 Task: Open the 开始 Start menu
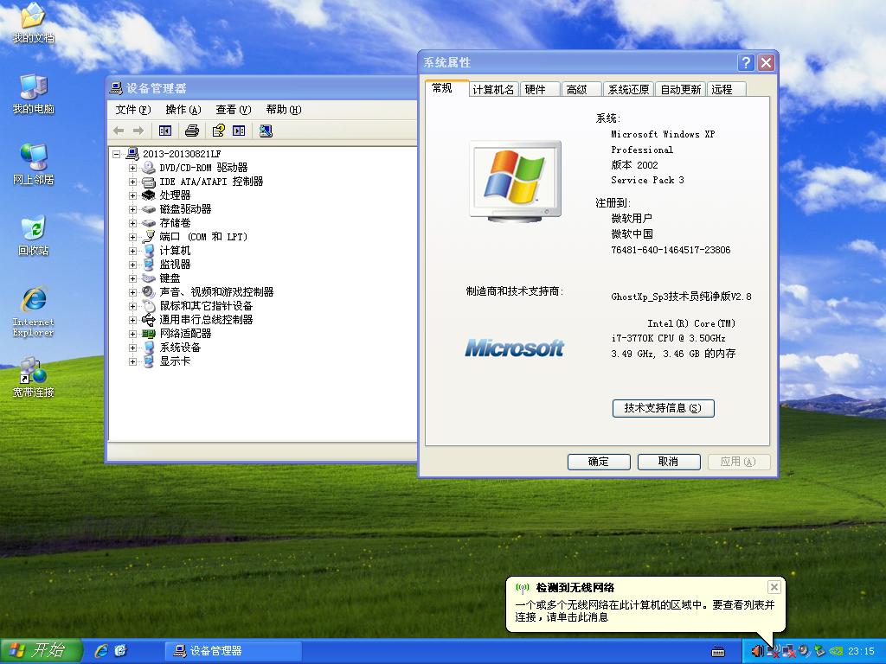(x=41, y=651)
